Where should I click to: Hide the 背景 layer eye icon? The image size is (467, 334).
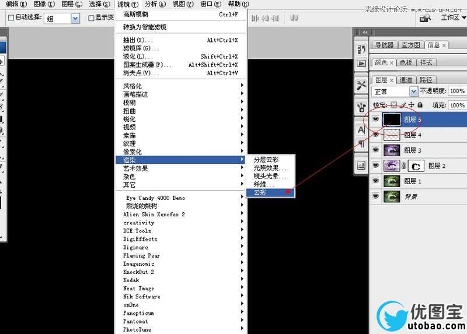[x=376, y=197]
